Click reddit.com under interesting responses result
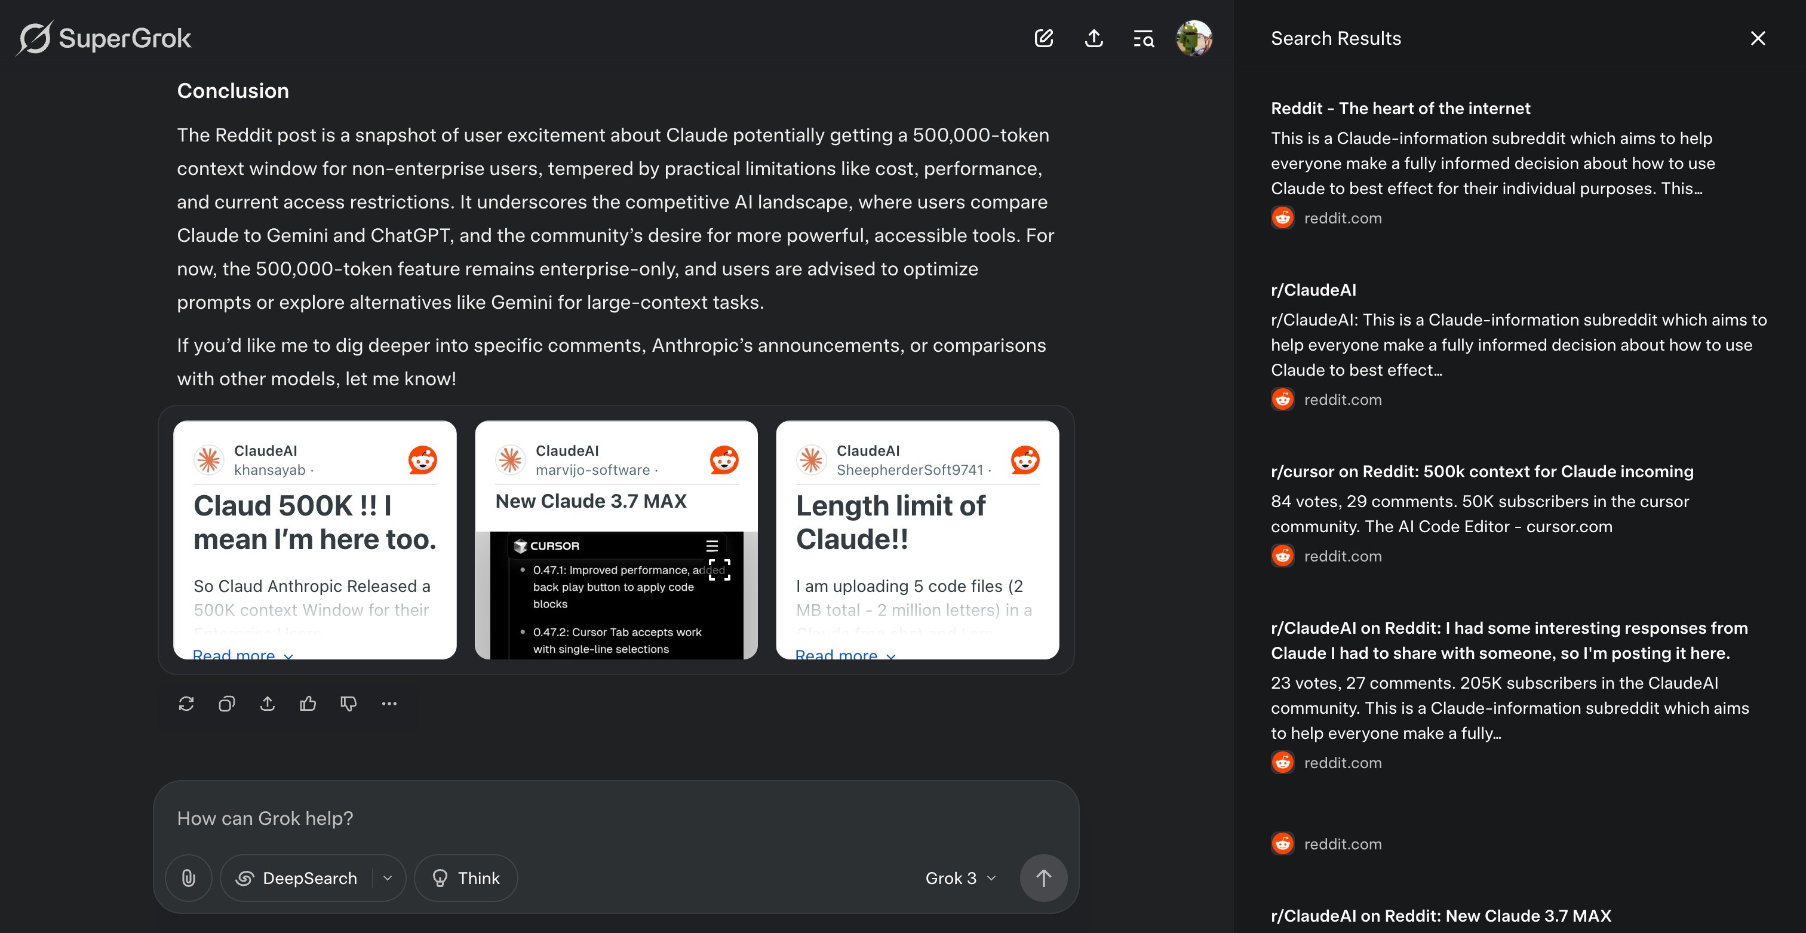 click(x=1326, y=763)
